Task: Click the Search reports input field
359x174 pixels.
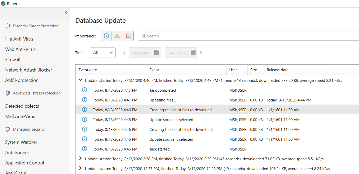Action: click(x=249, y=36)
